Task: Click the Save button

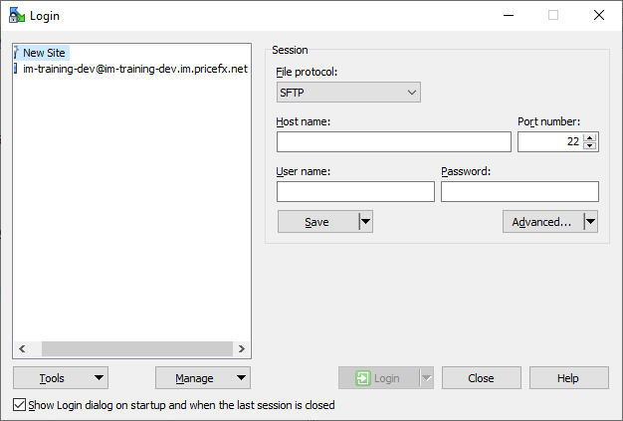Action: (316, 222)
